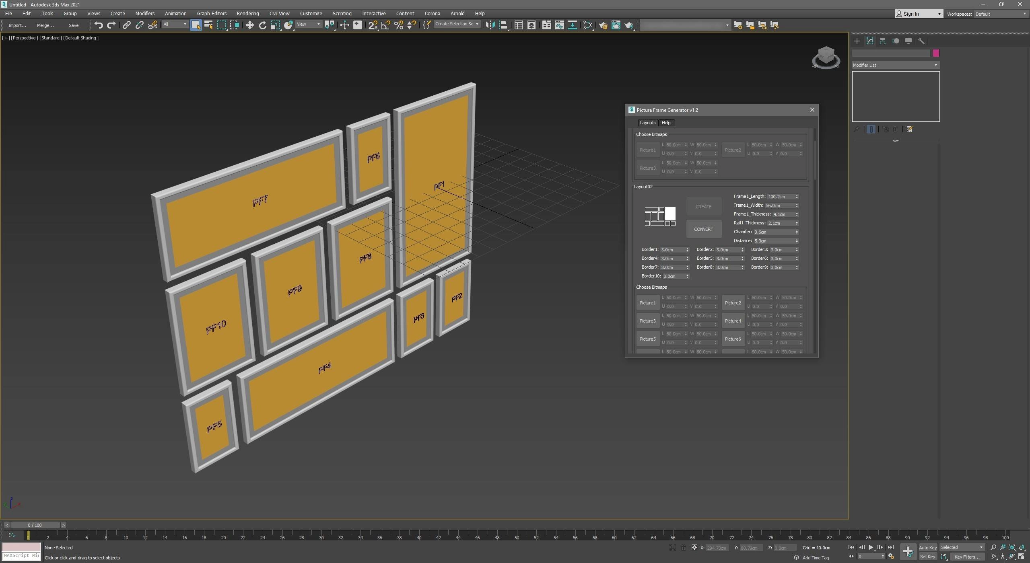Screen dimensions: 1030x563
Task: Increment the Frame1_Length spinner
Action: 797,195
